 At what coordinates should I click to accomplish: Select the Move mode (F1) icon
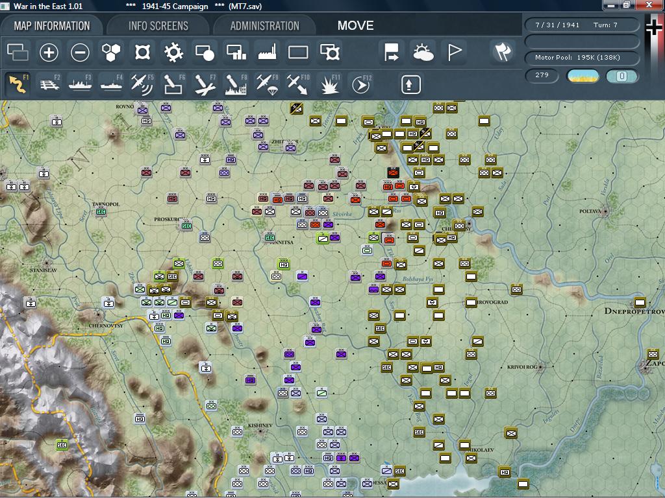pyautogui.click(x=18, y=84)
